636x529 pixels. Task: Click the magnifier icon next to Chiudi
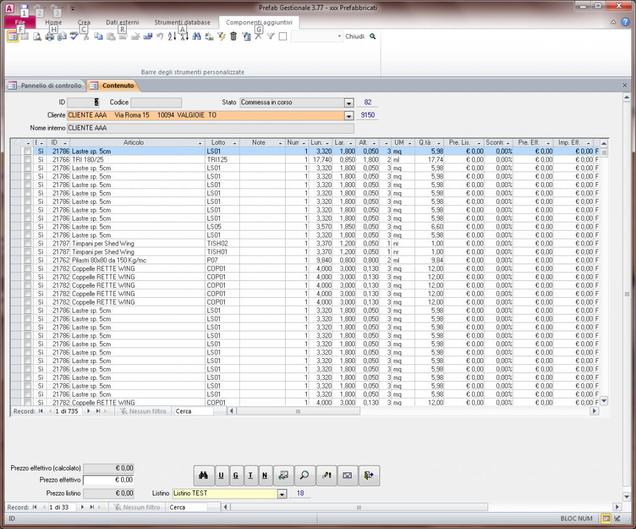coord(373,37)
